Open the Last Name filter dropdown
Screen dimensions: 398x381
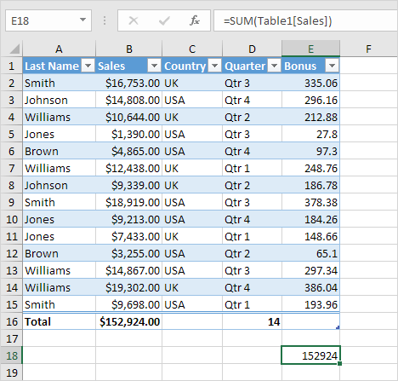tap(88, 66)
